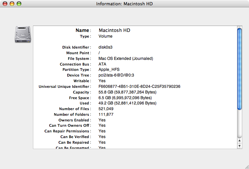Screen dimensions: 249x169
Task: Click the 'Used :' label
Action: point(86,103)
